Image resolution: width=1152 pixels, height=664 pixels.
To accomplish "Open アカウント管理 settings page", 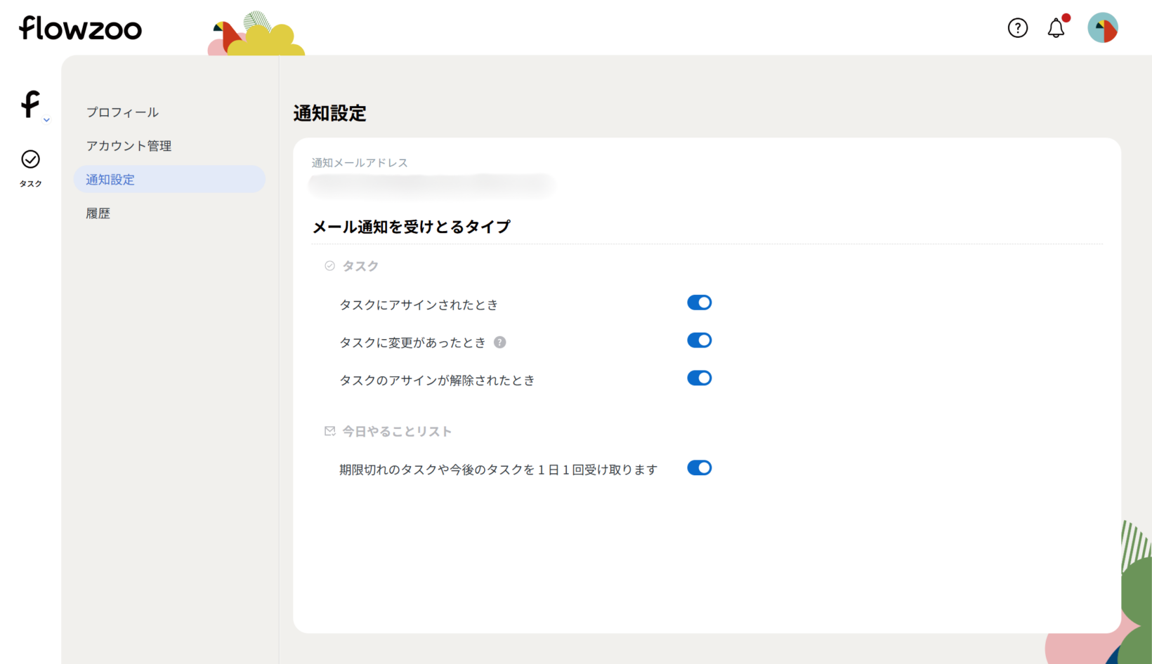I will pos(129,146).
